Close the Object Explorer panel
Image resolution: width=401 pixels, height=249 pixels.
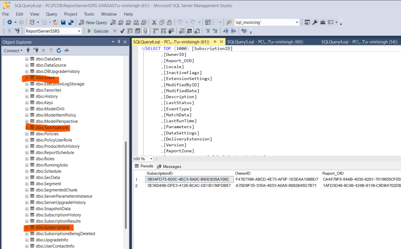tap(125, 42)
